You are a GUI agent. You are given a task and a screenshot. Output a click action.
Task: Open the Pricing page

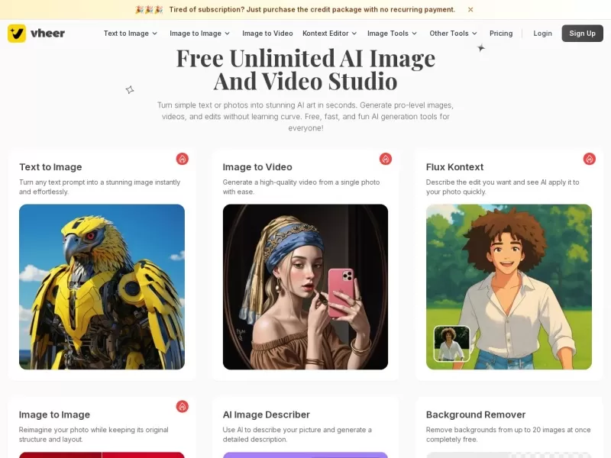pyautogui.click(x=501, y=34)
